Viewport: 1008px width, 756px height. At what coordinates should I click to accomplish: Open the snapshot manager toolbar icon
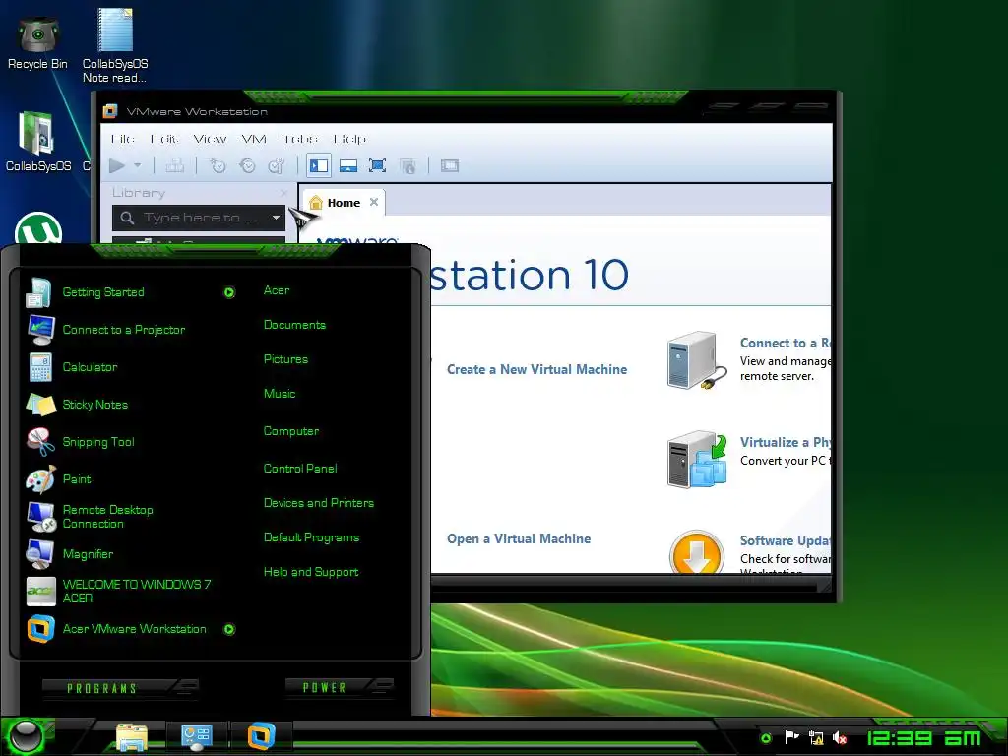point(277,165)
